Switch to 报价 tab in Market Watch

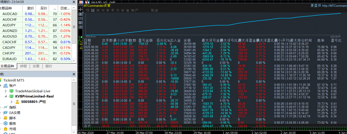(49, 66)
